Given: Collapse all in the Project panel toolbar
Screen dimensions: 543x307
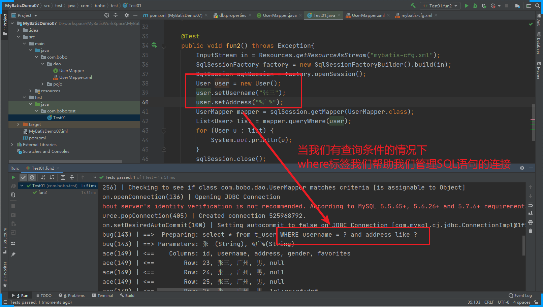Looking at the screenshot, I should pos(116,15).
